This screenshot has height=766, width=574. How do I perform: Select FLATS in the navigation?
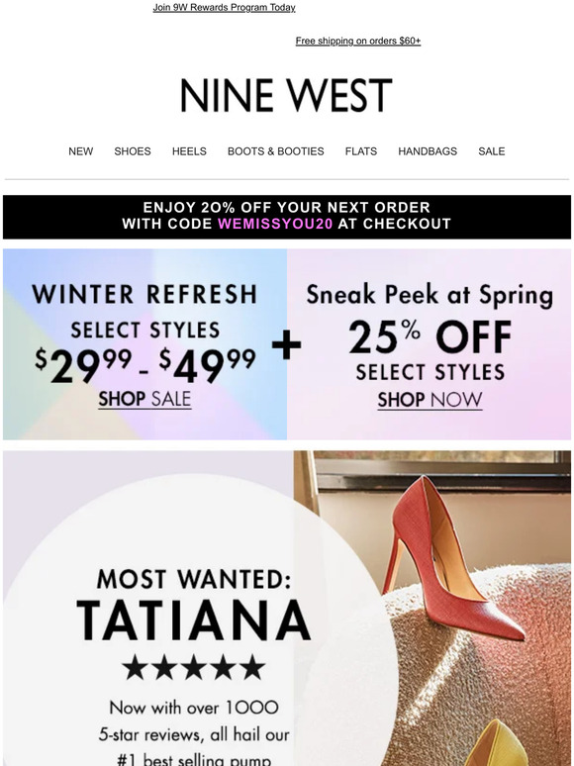tap(361, 151)
